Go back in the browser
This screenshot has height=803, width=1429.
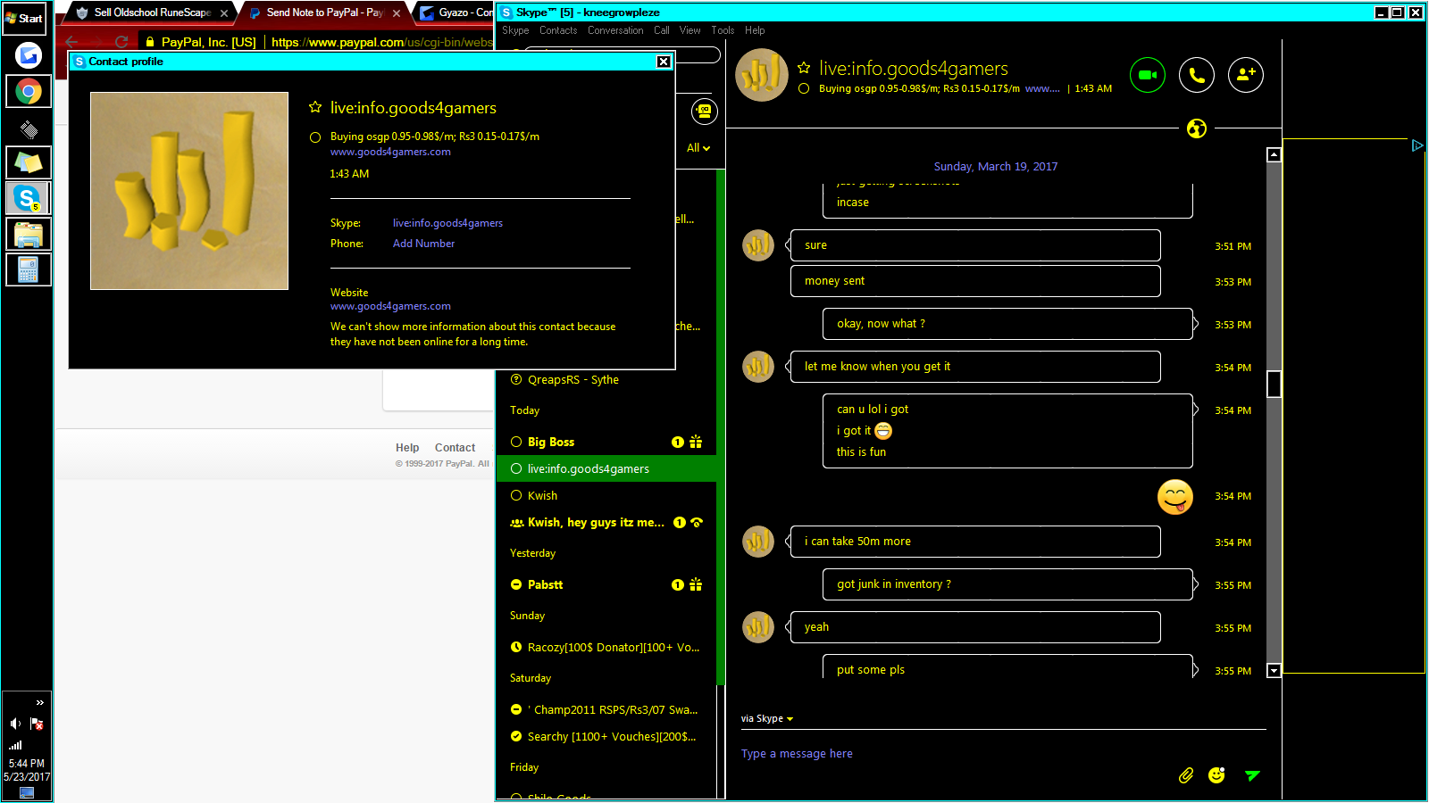click(71, 42)
